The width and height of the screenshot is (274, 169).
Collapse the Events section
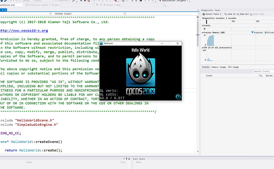(x=202, y=26)
